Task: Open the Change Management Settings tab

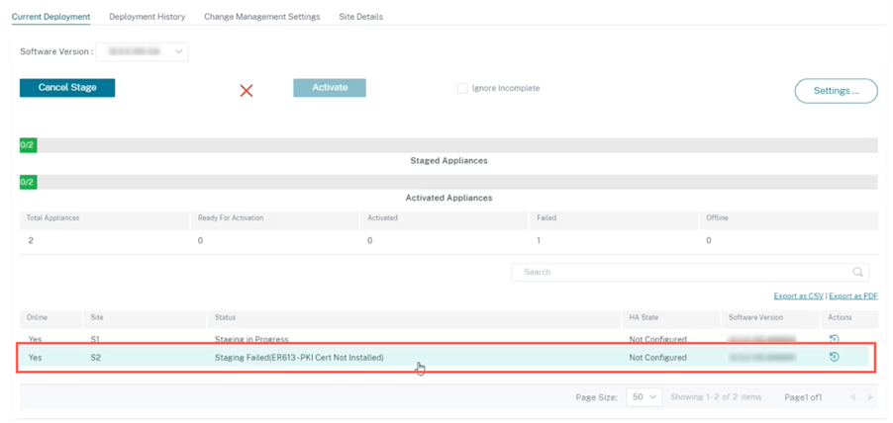Action: [x=262, y=17]
